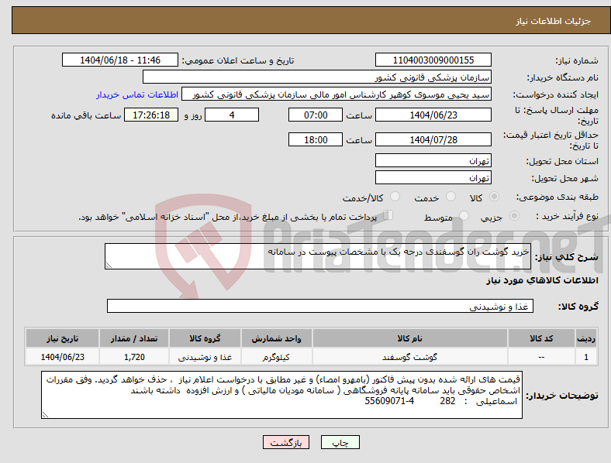
Task: Click the گروه کالا field غذا و نوشیدنی
Action: [x=320, y=306]
